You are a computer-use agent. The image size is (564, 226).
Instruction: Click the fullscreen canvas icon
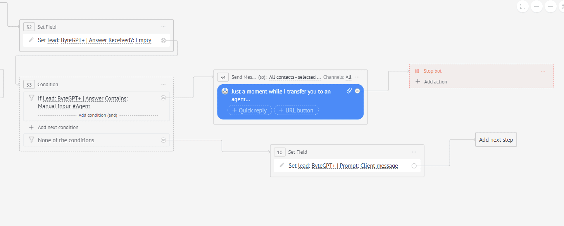coord(523,6)
